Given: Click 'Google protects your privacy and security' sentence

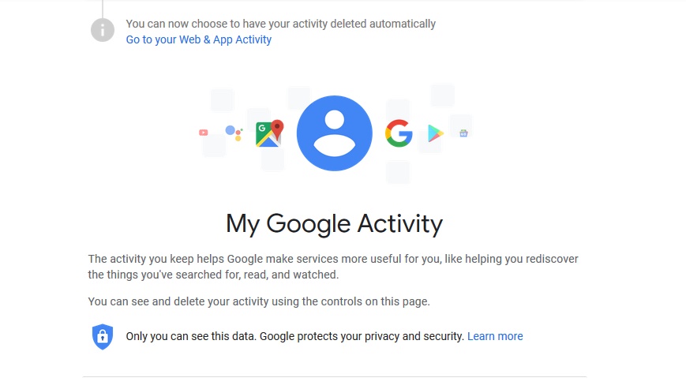Looking at the screenshot, I should click(362, 336).
